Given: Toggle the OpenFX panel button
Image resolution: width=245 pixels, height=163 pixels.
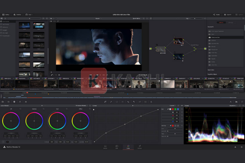Looking at the screenshot, I should pyautogui.click(x=228, y=15).
